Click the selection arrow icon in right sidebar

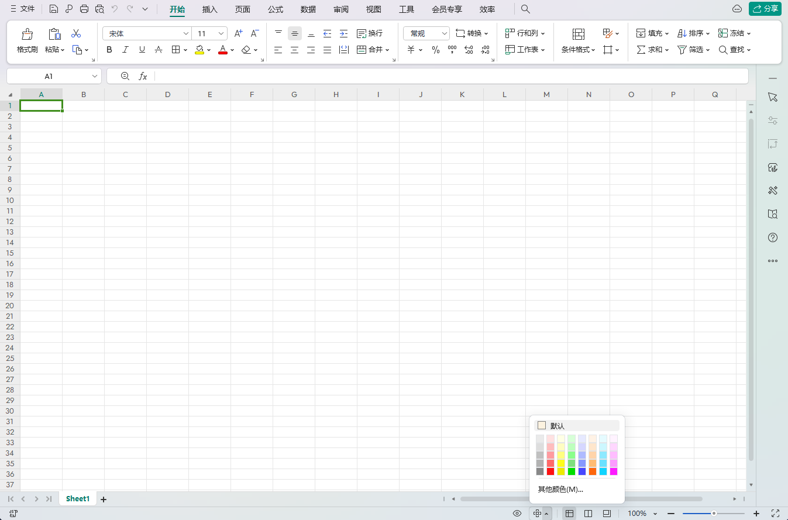coord(773,97)
